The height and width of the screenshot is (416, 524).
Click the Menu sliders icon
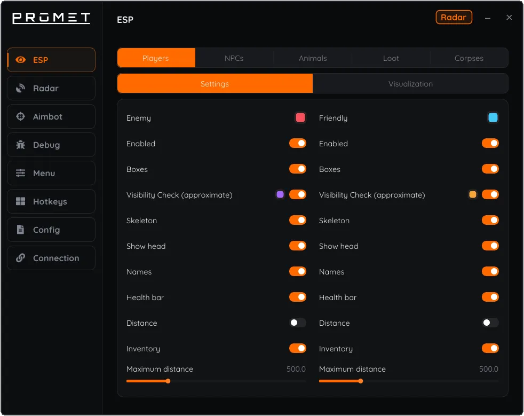click(20, 173)
